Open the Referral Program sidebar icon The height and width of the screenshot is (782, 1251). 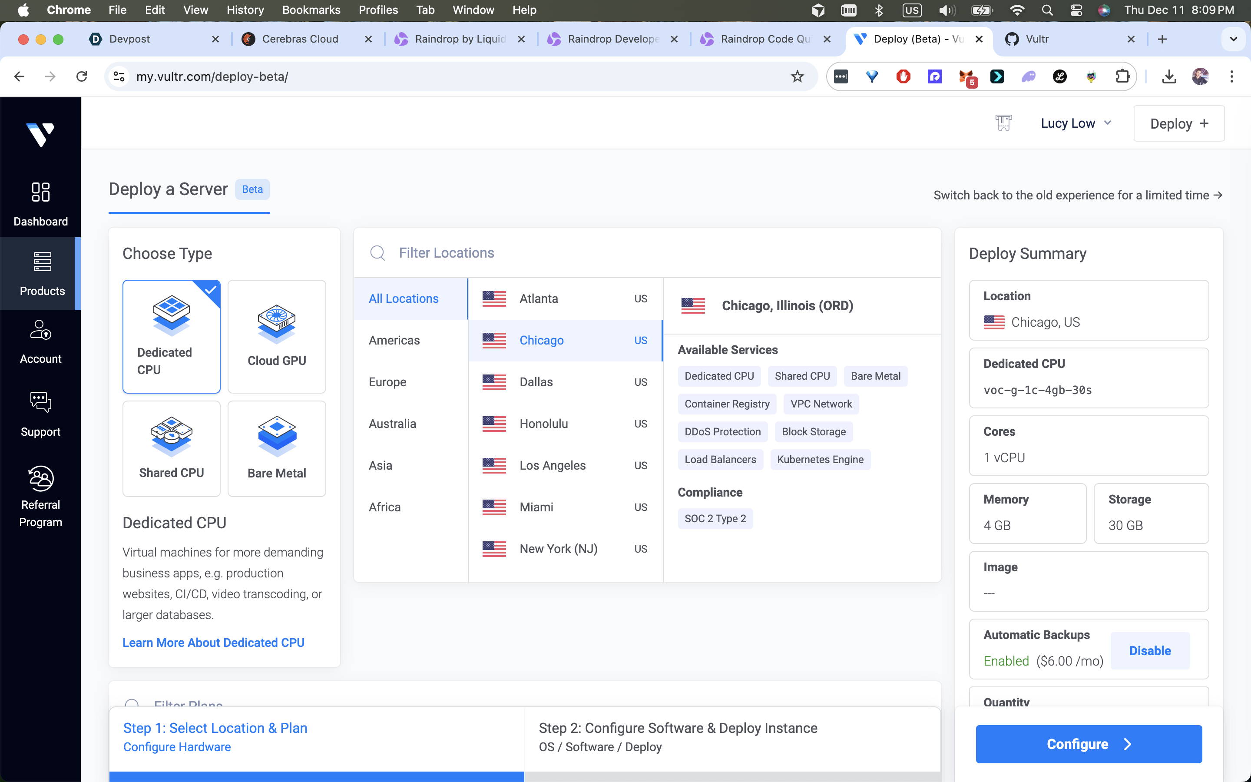[40, 478]
